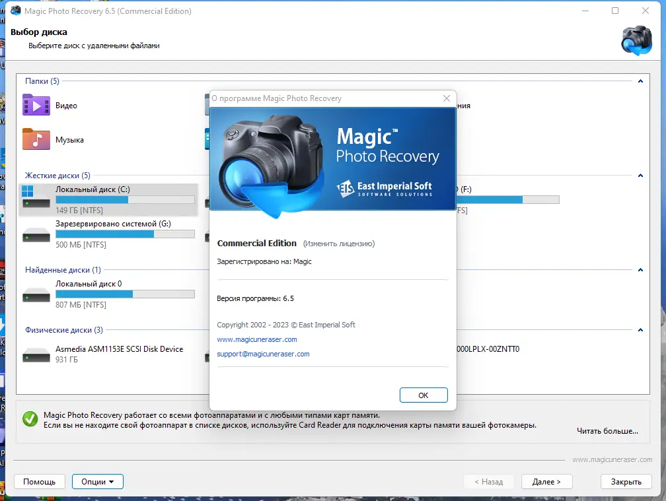This screenshot has height=501, width=666.
Task: Collapse the Найденные диски (1) section
Action: 640,270
